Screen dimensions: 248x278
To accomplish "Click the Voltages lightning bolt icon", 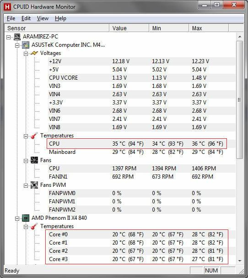I will point(34,53).
